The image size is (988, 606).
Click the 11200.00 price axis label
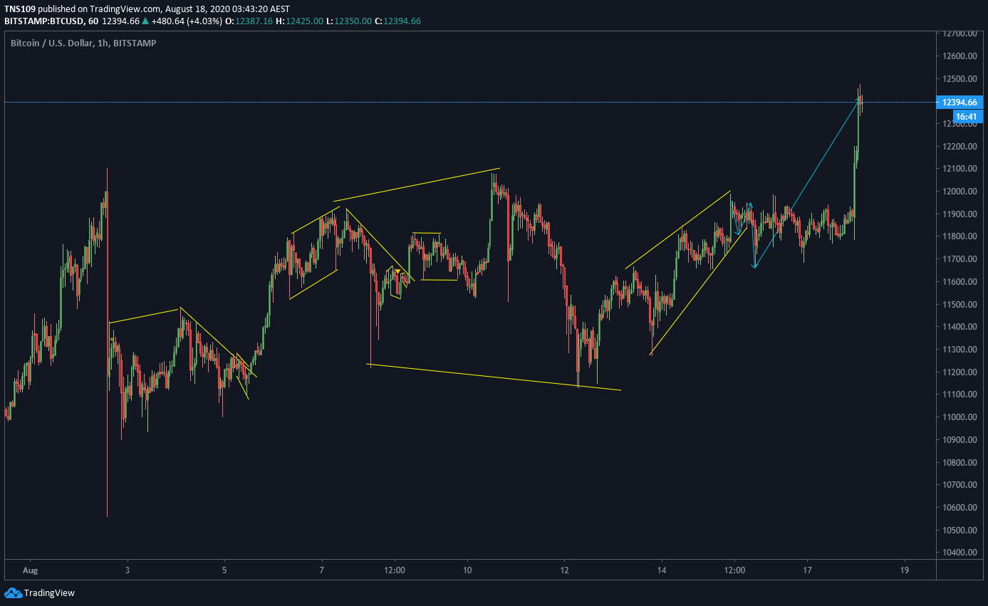961,372
